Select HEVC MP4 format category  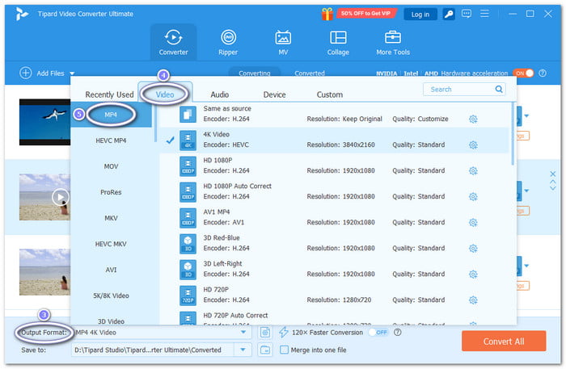coord(112,140)
